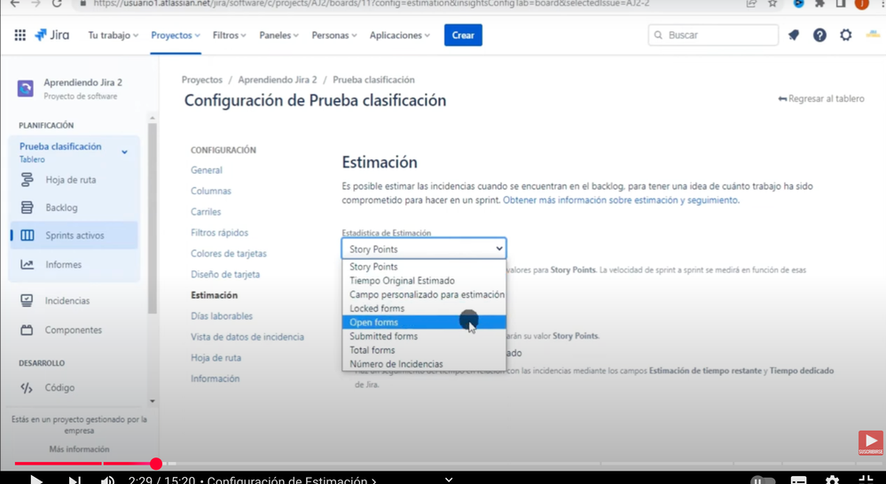This screenshot has height=484, width=886.
Task: Open the Jira app switcher grid icon
Action: (x=20, y=35)
